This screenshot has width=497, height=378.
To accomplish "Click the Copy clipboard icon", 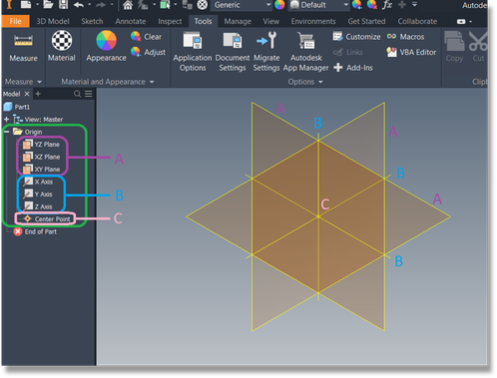I will click(454, 41).
